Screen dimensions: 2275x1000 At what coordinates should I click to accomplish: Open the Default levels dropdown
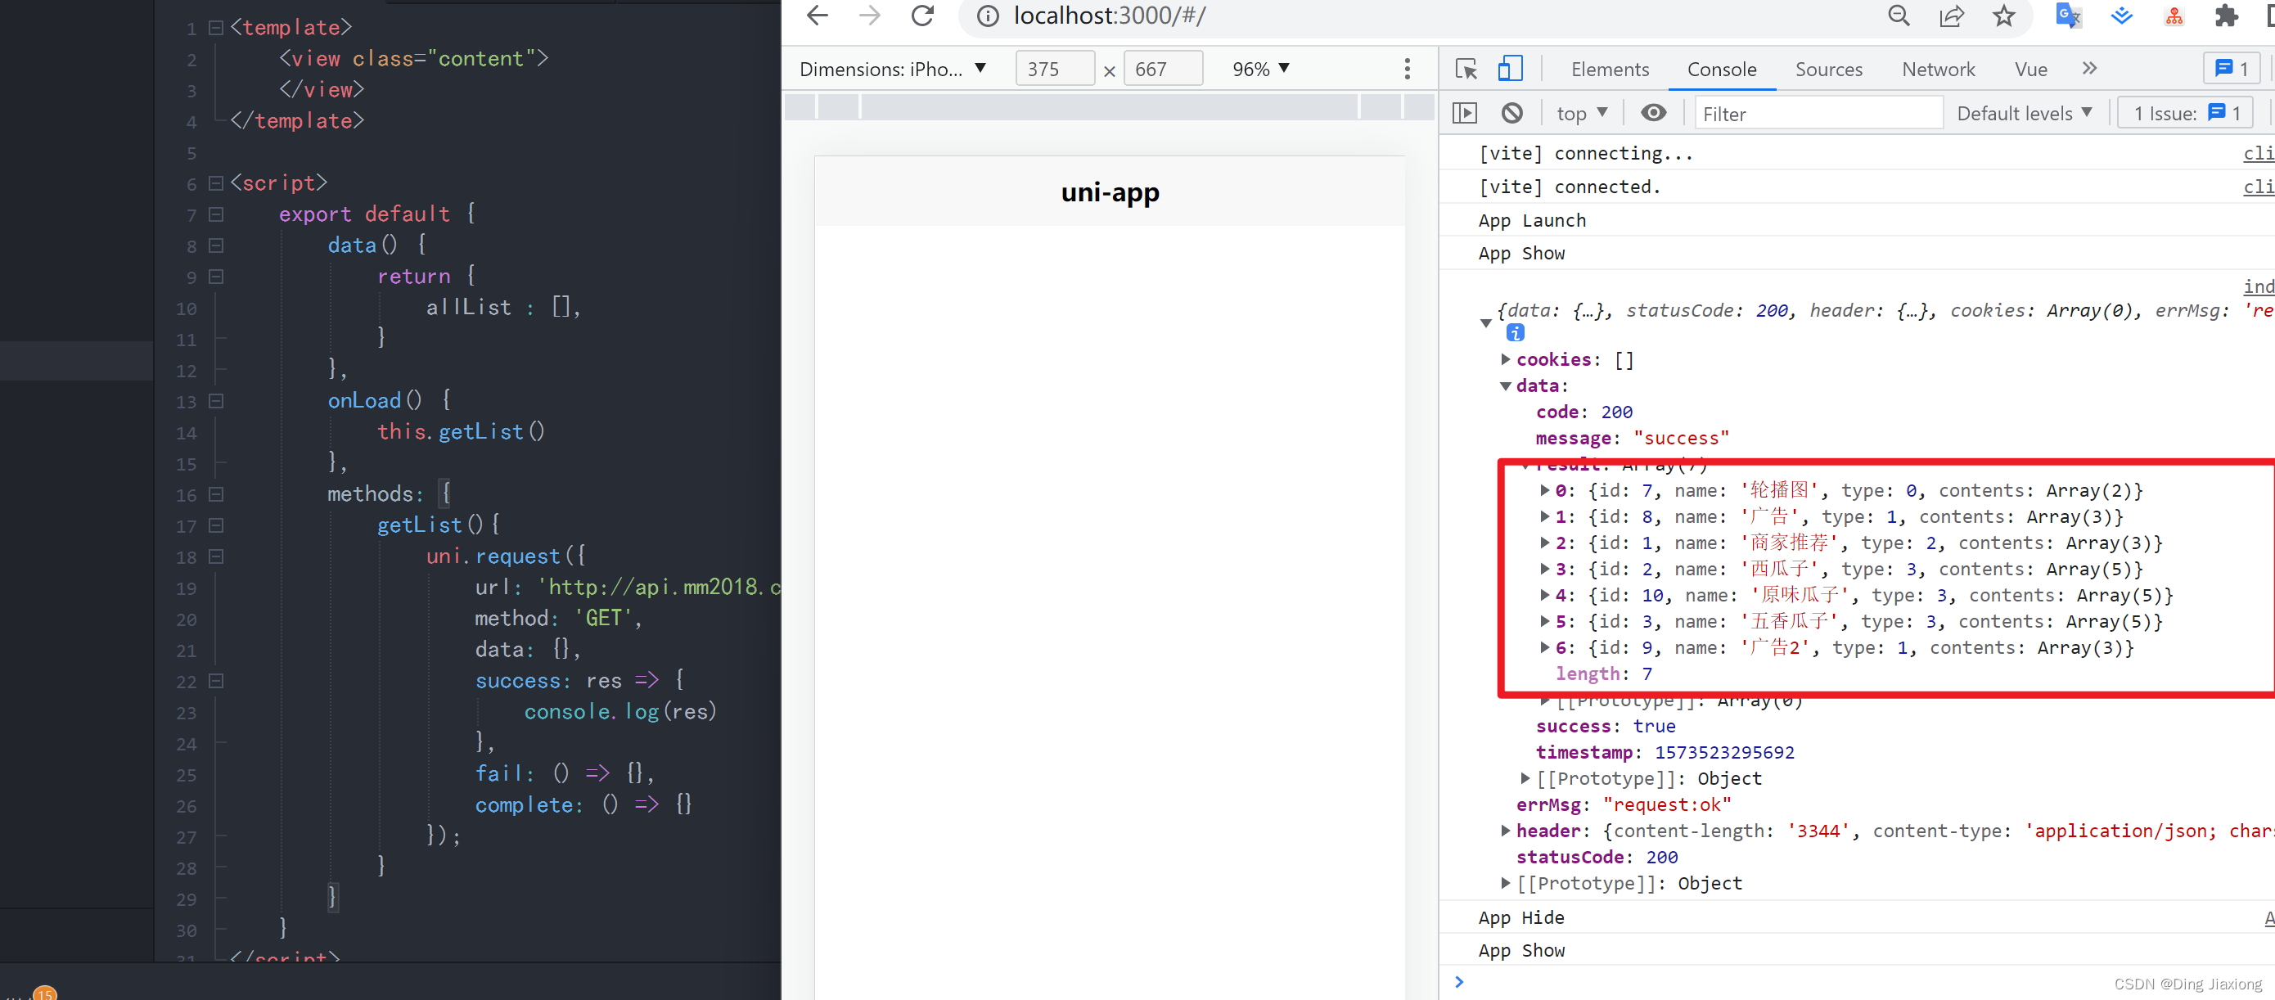click(2025, 113)
